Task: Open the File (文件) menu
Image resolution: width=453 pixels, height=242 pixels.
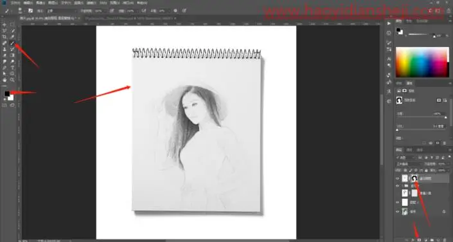Action: click(15, 3)
